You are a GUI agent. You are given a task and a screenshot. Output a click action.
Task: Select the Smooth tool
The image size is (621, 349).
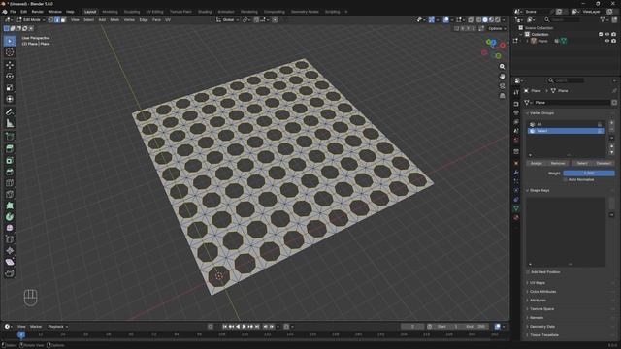10,229
